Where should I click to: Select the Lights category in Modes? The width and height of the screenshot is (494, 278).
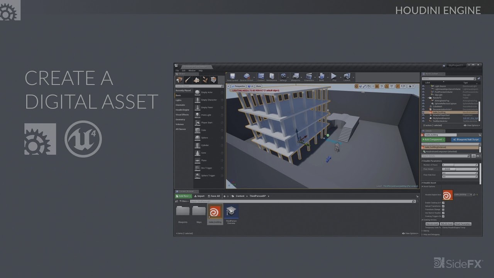click(178, 100)
